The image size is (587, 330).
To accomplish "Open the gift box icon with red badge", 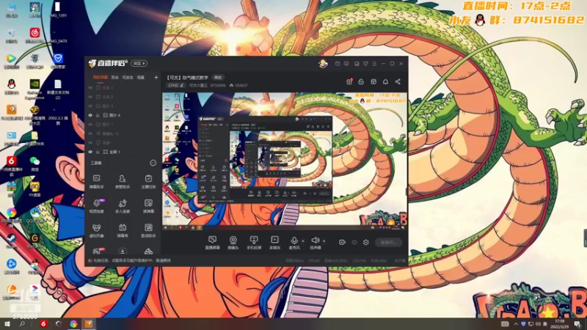I will click(x=349, y=81).
